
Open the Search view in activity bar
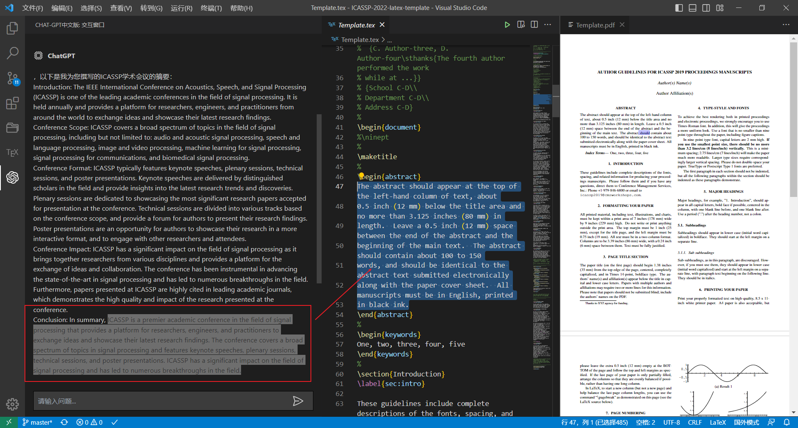point(12,53)
